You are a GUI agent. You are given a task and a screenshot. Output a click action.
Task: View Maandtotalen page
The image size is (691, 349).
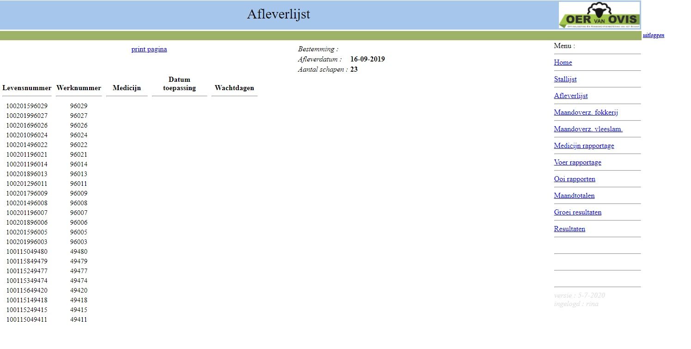[x=574, y=196]
